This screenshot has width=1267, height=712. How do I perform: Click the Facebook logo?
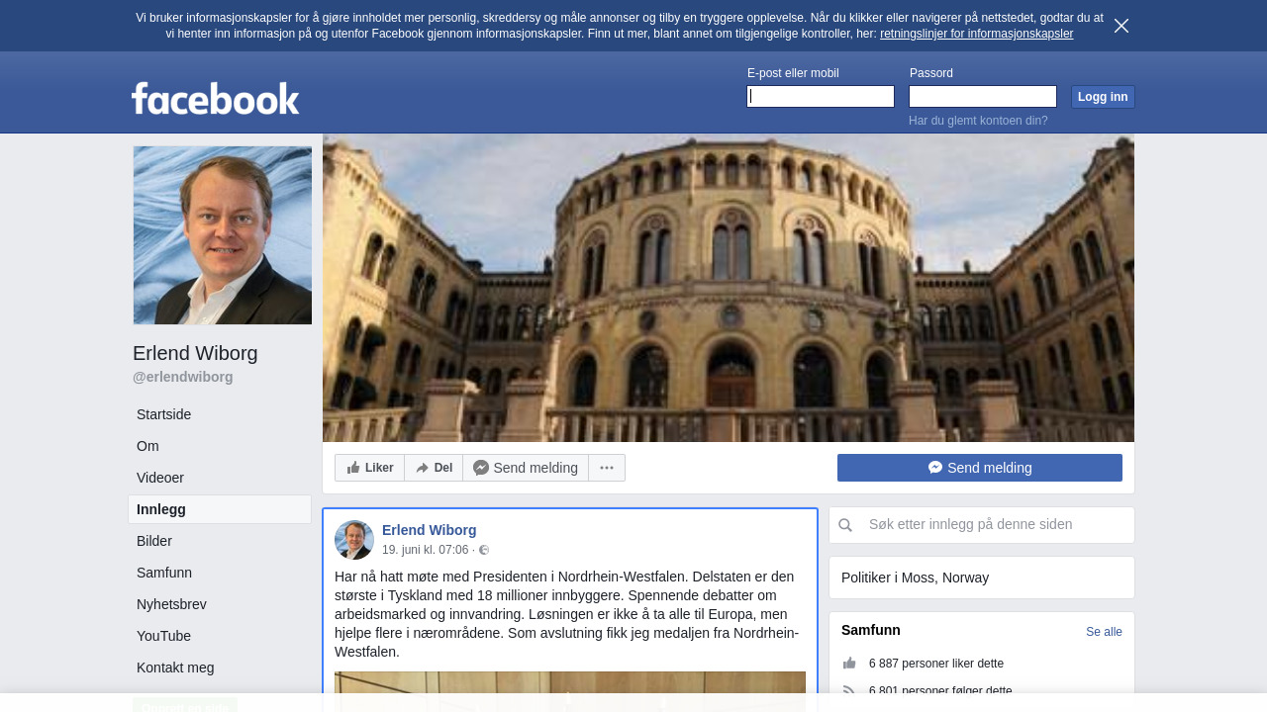216,99
